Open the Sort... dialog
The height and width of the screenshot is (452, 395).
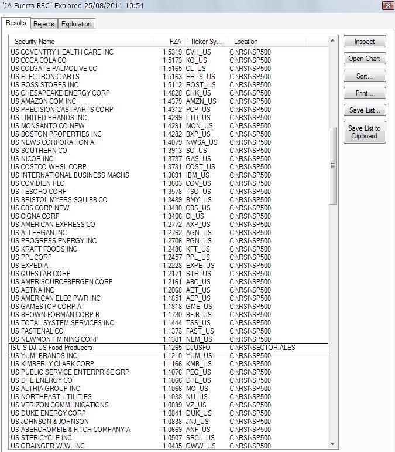click(x=364, y=76)
